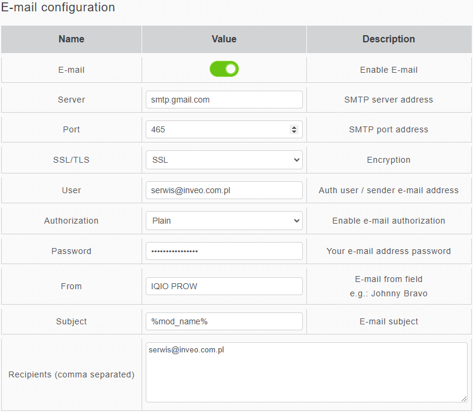Click the Server address input field
This screenshot has width=473, height=412.
pyautogui.click(x=224, y=100)
